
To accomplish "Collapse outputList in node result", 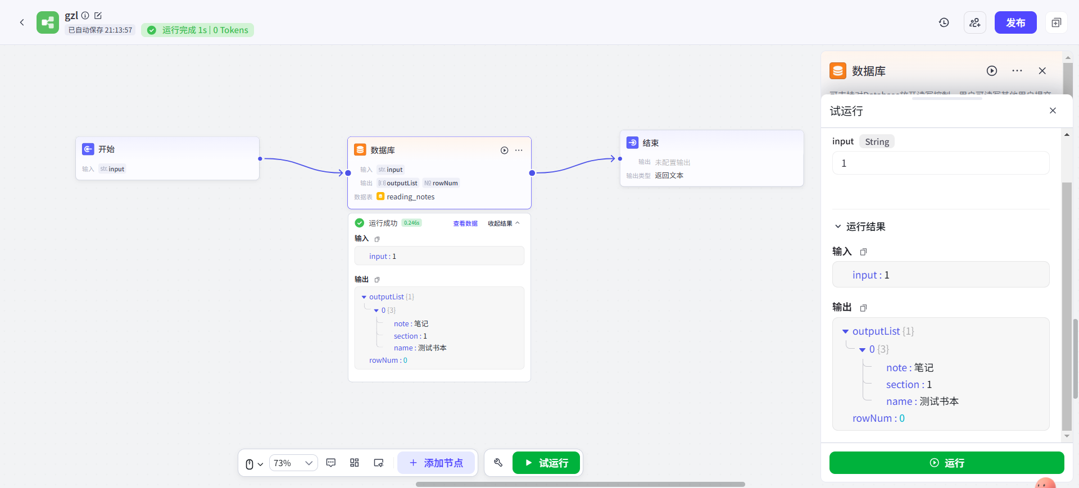I will pos(364,297).
